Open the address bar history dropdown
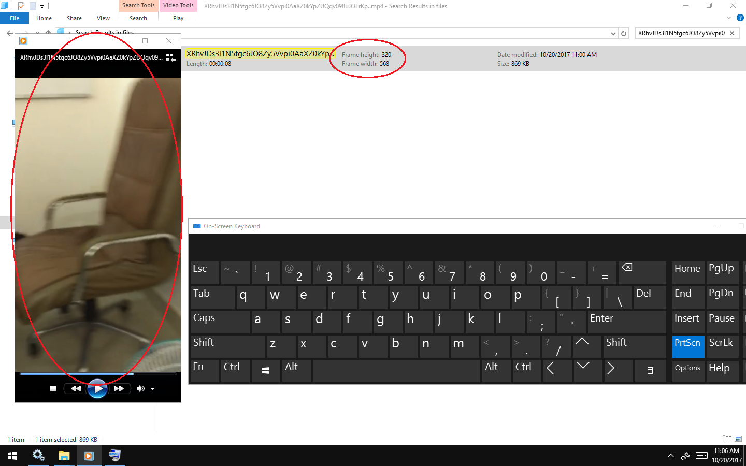The image size is (746, 466). [x=613, y=32]
